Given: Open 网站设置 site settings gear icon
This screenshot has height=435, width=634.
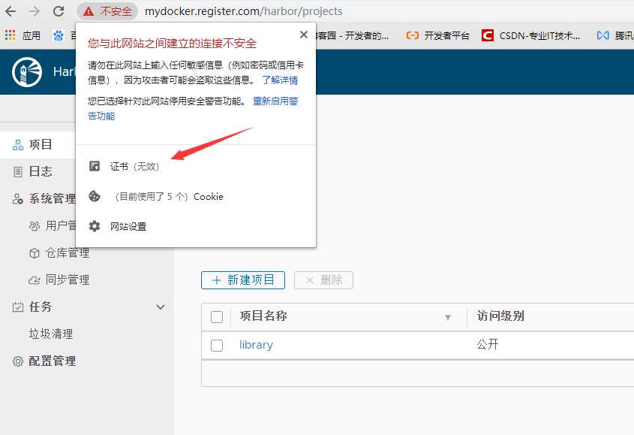Looking at the screenshot, I should click(x=95, y=226).
